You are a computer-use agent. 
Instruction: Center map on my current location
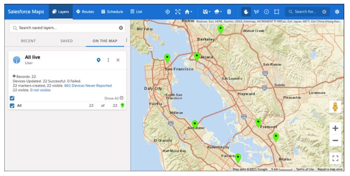(x=168, y=12)
